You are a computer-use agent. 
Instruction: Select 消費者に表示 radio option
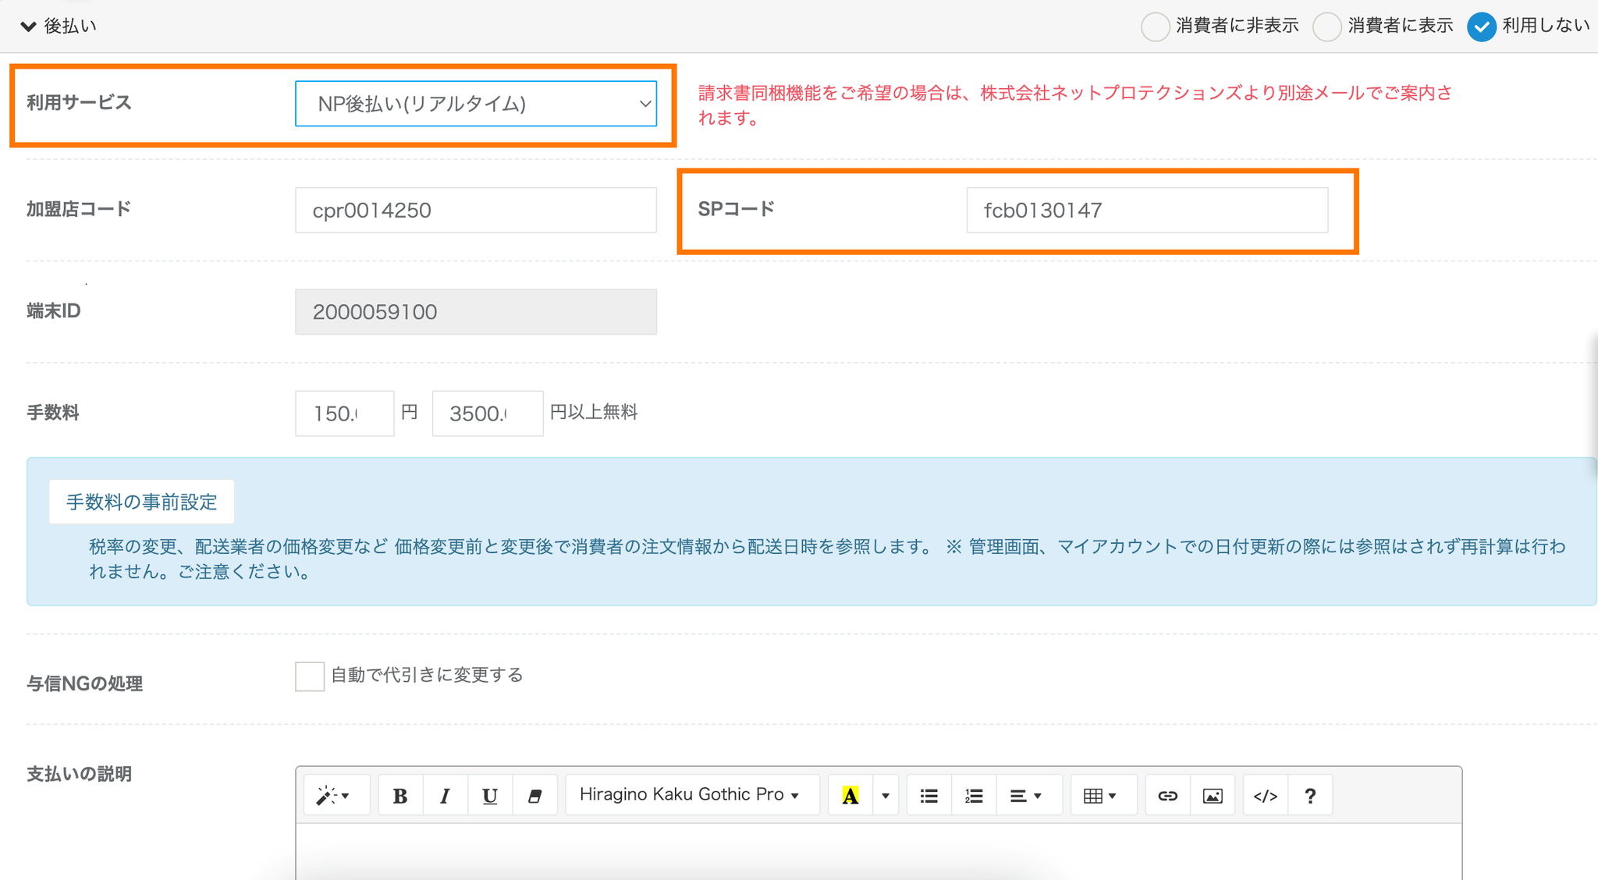pos(1326,27)
